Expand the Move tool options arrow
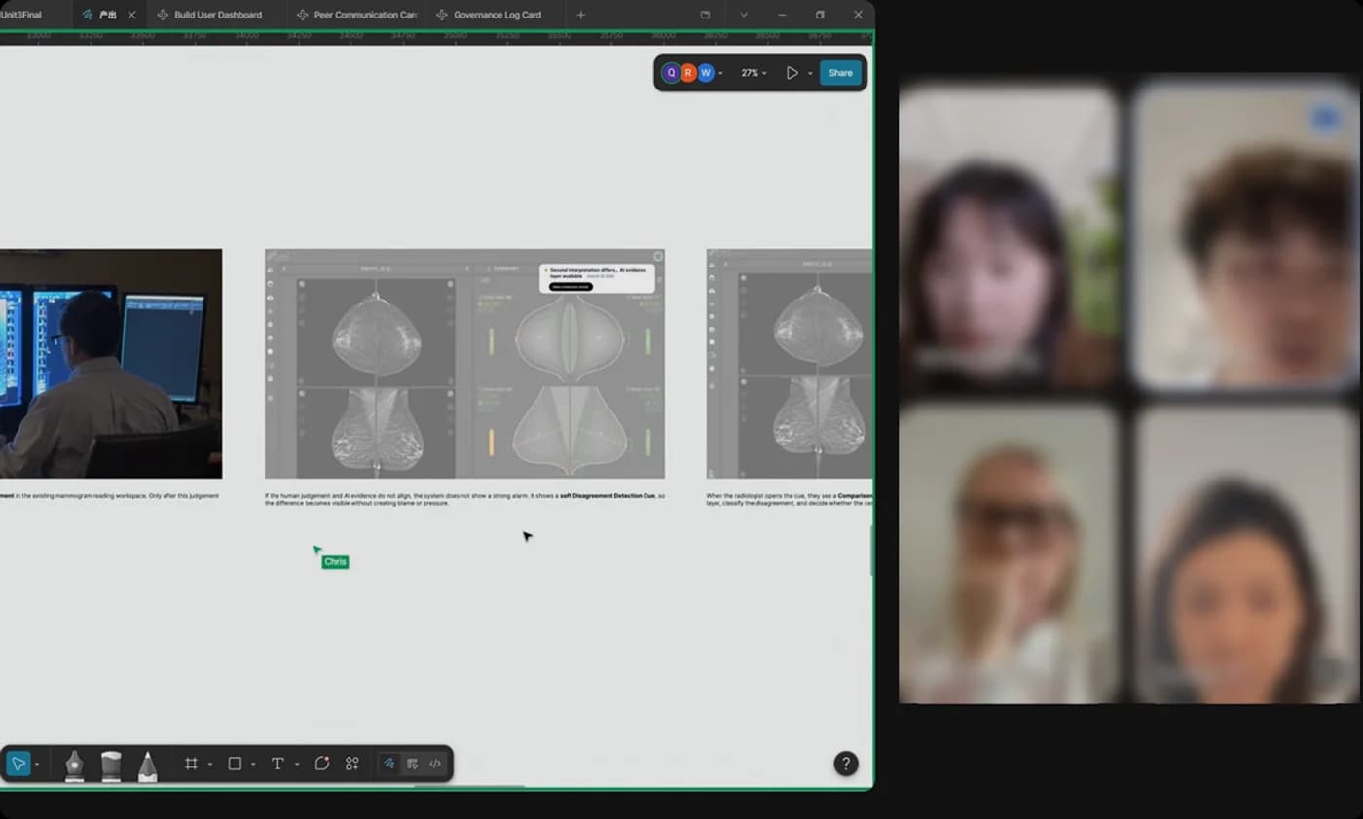This screenshot has height=819, width=1363. [37, 765]
